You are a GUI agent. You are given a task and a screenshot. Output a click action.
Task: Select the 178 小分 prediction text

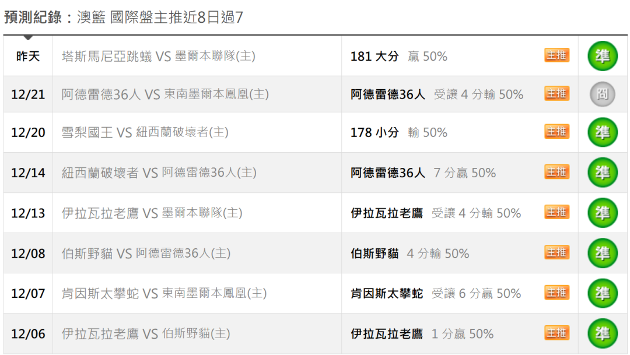(374, 132)
